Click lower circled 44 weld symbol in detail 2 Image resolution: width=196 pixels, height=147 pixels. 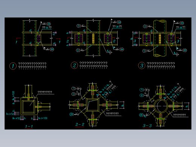(122, 49)
